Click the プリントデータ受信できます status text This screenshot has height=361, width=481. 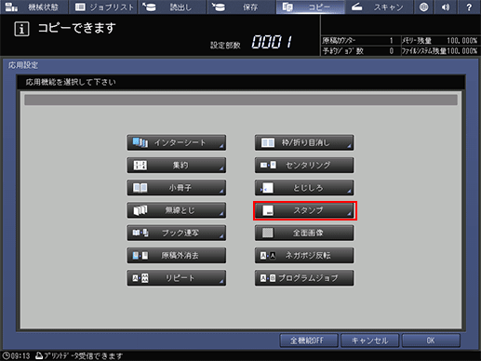pyautogui.click(x=83, y=355)
